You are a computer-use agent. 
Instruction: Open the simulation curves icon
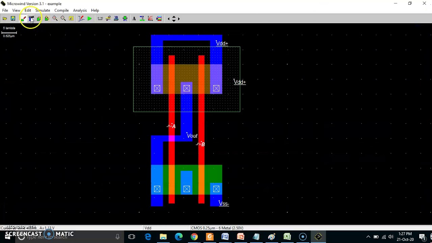click(151, 19)
